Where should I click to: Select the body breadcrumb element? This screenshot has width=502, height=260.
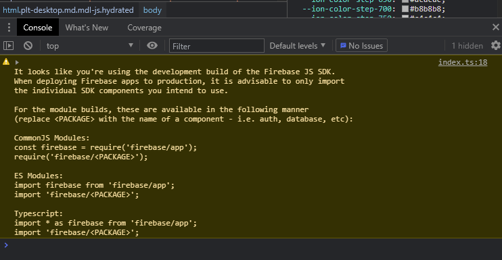[152, 10]
